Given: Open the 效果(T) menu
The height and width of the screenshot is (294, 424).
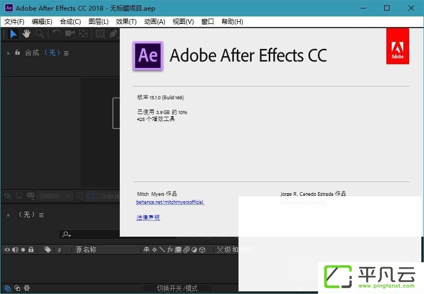Looking at the screenshot, I should coord(126,22).
